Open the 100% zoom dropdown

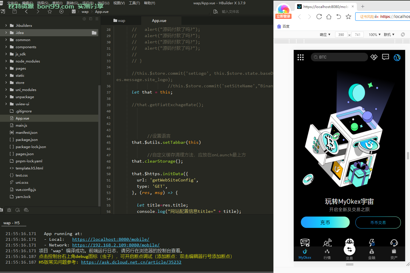pos(375,35)
